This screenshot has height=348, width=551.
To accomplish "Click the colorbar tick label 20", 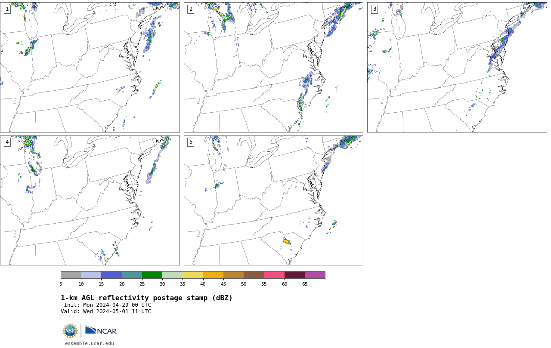I will tap(122, 284).
